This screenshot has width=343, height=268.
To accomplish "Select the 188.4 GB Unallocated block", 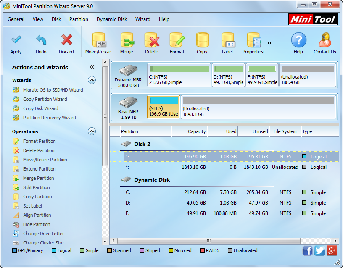I will (307, 75).
